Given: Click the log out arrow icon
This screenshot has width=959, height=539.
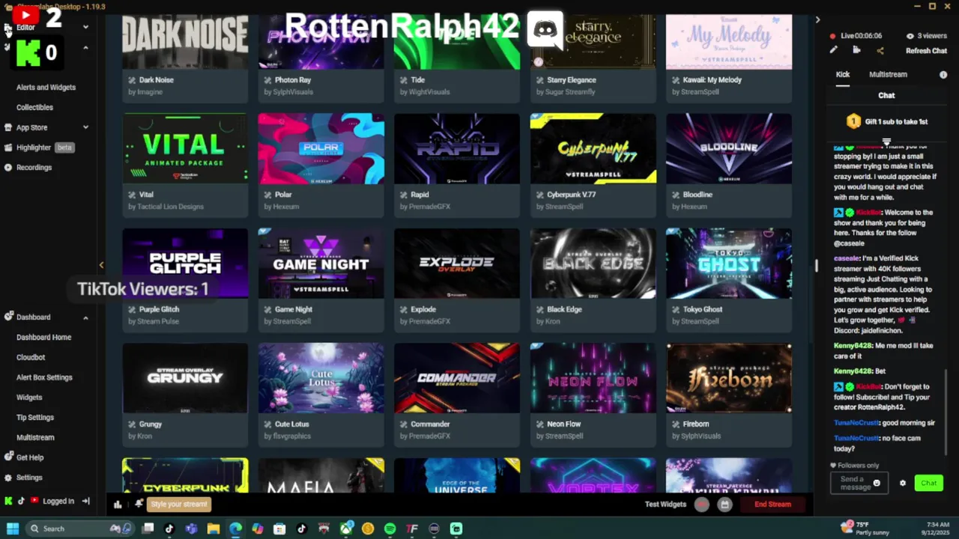Looking at the screenshot, I should click(x=85, y=501).
